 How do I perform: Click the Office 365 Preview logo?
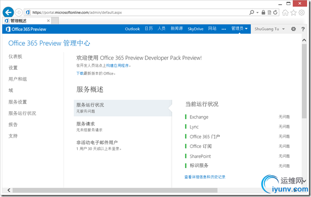pyautogui.click(x=26, y=29)
